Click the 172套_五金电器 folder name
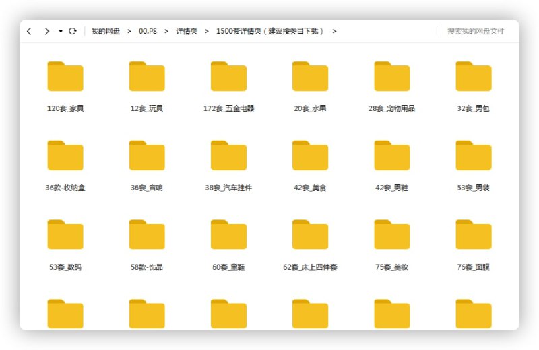Screen dimensions: 539x350 tap(228, 108)
